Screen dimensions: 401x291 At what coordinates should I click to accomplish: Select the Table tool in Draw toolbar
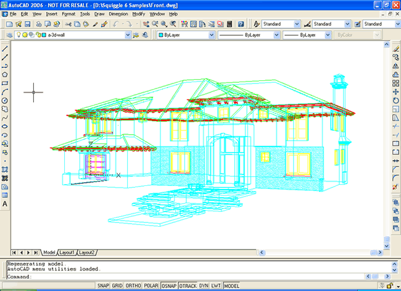[4, 195]
